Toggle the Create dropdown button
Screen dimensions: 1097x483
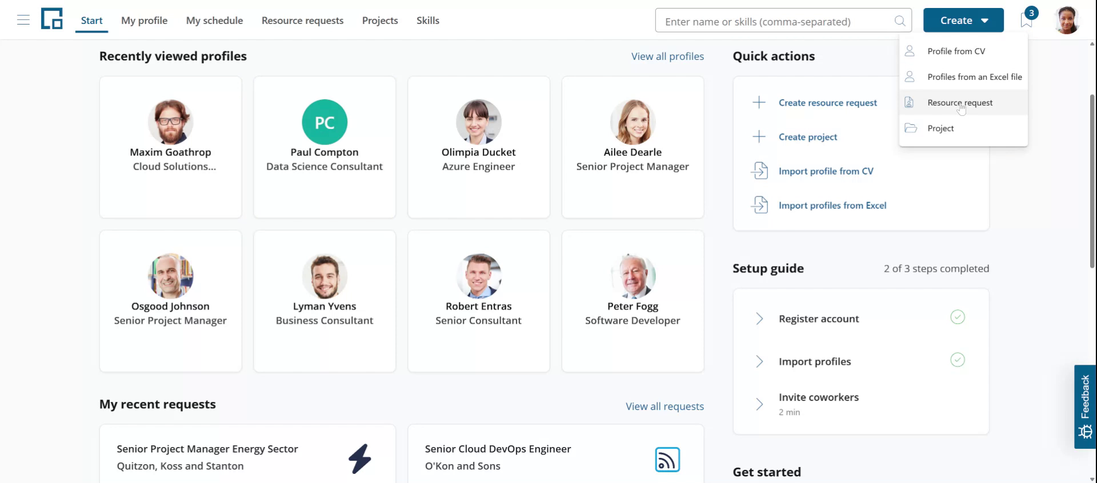963,21
